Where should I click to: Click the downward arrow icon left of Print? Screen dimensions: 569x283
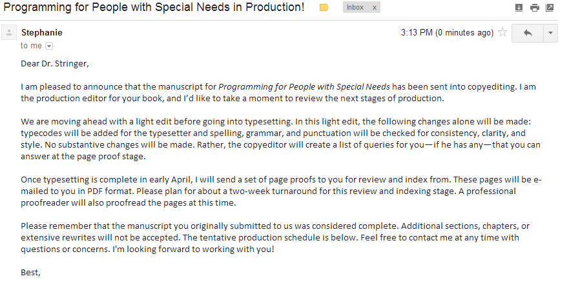point(519,8)
